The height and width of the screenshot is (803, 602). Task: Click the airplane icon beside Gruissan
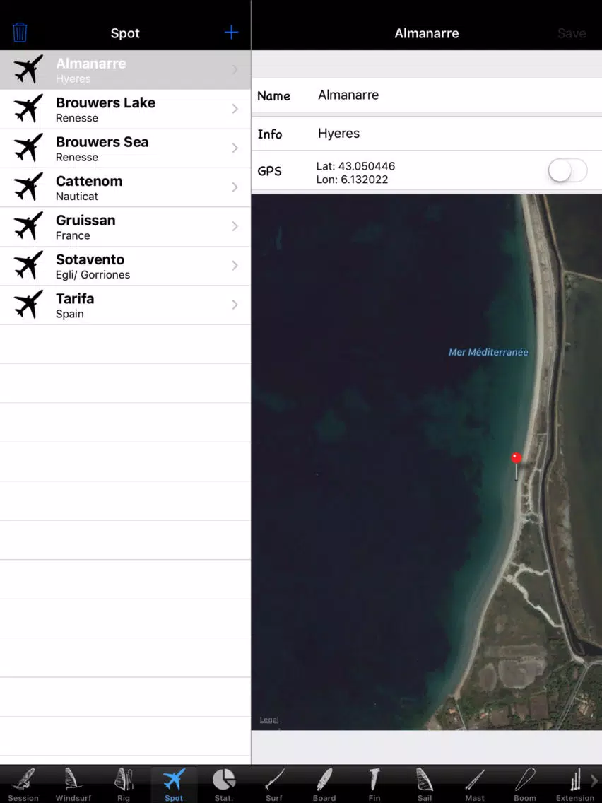click(x=29, y=226)
